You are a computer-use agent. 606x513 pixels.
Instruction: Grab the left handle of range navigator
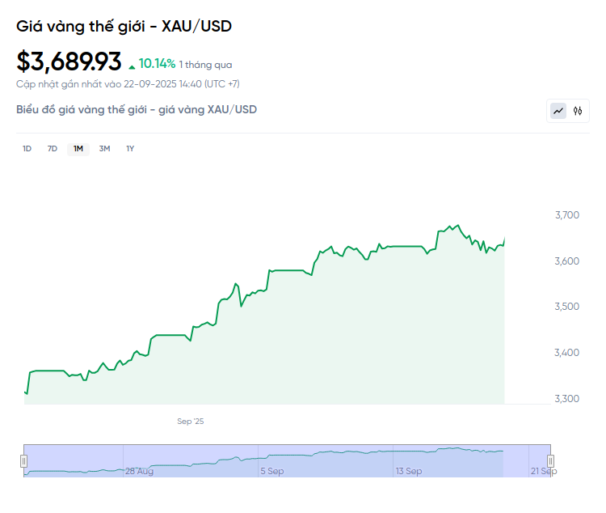[23, 461]
